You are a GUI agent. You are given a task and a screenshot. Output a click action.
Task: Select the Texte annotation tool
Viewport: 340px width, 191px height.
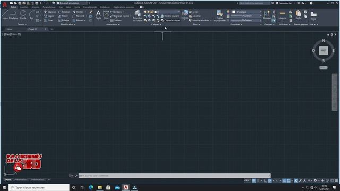[x=98, y=15]
